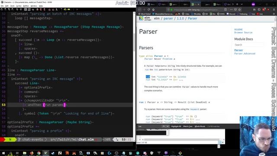Click the GVim undo toolbar icon
The width and height of the screenshot is (277, 156).
[17, 10]
